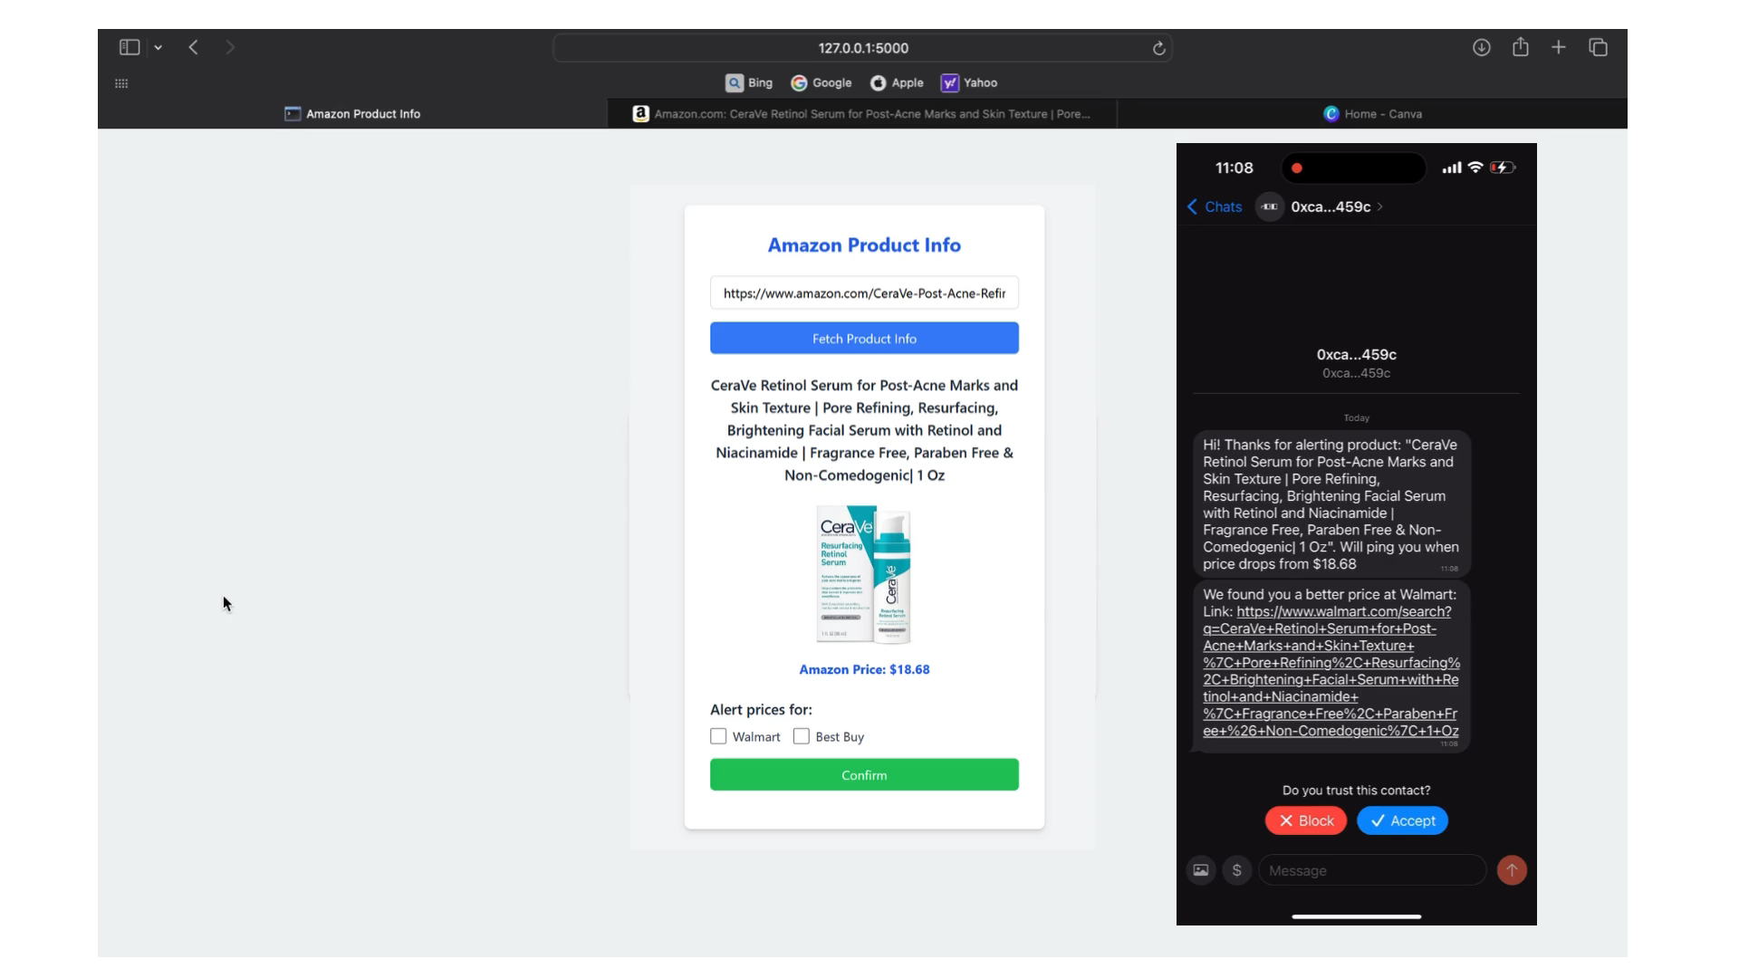1739x978 pixels.
Task: Tap the red Block button
Action: click(1305, 820)
